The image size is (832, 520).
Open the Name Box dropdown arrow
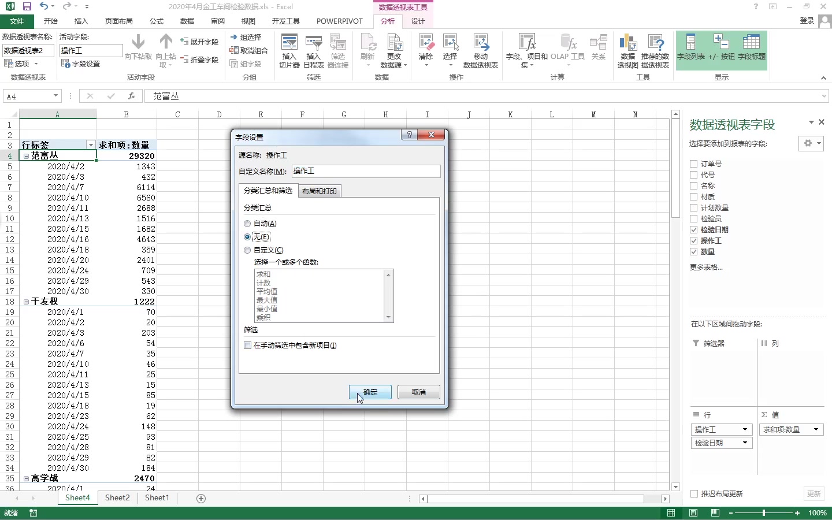point(55,96)
